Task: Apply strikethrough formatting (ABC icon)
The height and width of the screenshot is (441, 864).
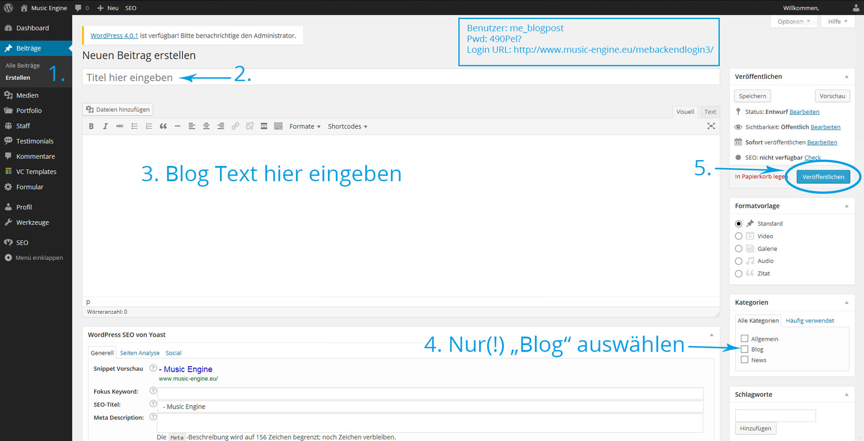Action: 120,126
